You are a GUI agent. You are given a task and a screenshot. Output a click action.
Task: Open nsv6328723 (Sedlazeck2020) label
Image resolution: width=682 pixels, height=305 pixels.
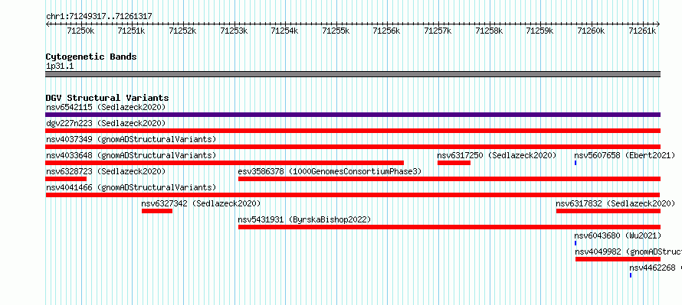106,171
